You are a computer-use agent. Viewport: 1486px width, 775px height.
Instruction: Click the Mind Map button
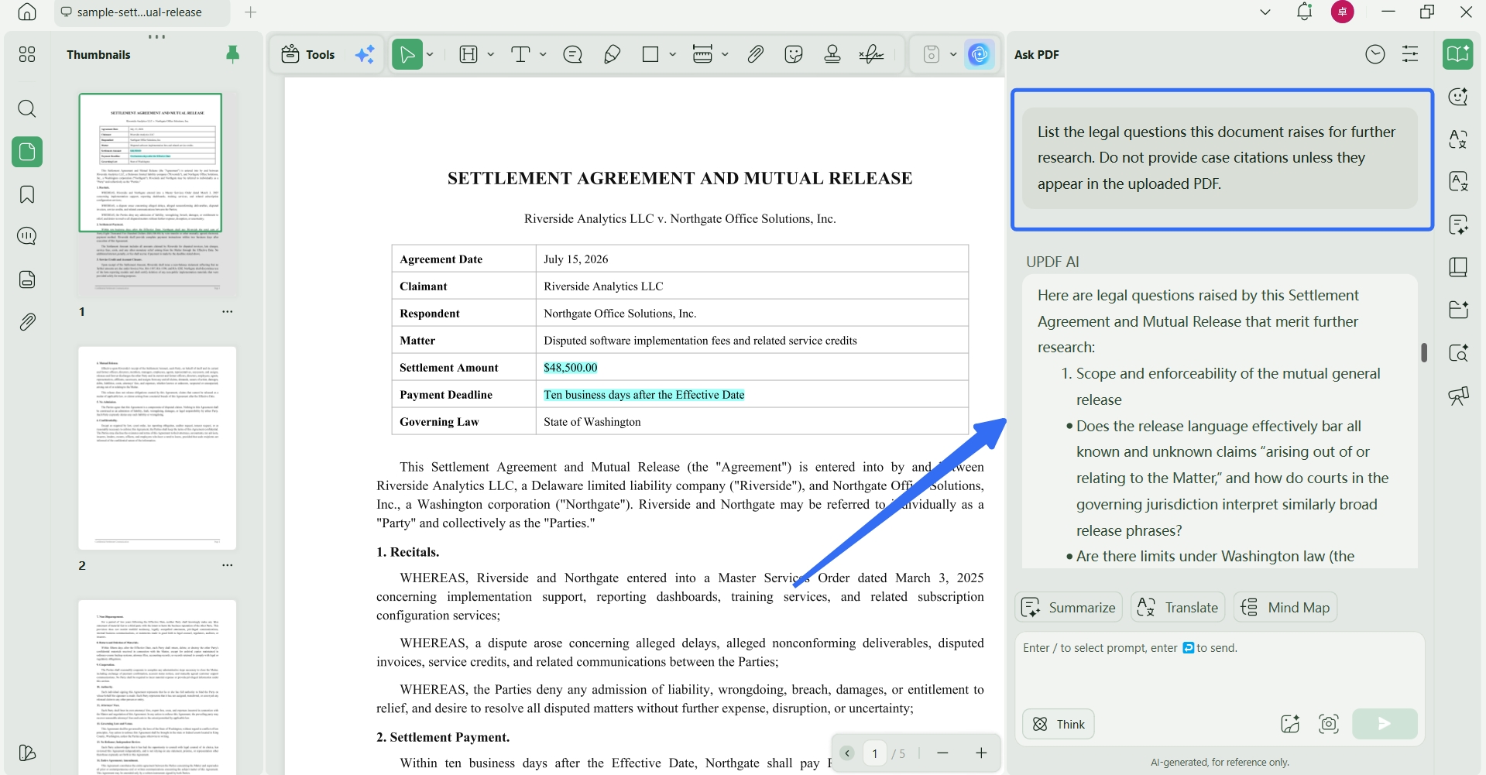coord(1285,608)
